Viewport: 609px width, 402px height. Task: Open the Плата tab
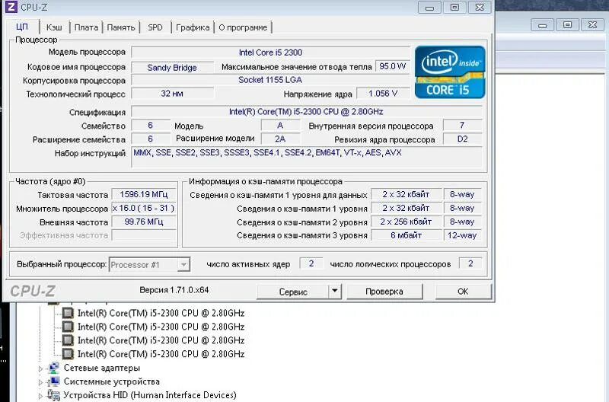pyautogui.click(x=86, y=27)
